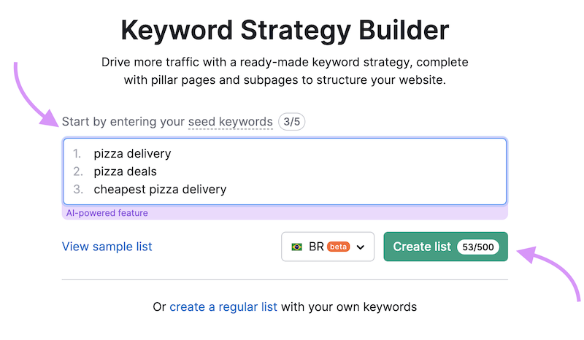Click the underlined "seed keywords" term
The width and height of the screenshot is (584, 340).
(x=230, y=122)
